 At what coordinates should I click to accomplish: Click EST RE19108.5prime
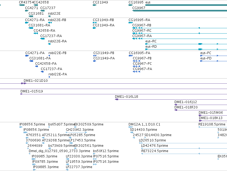click(212, 124)
